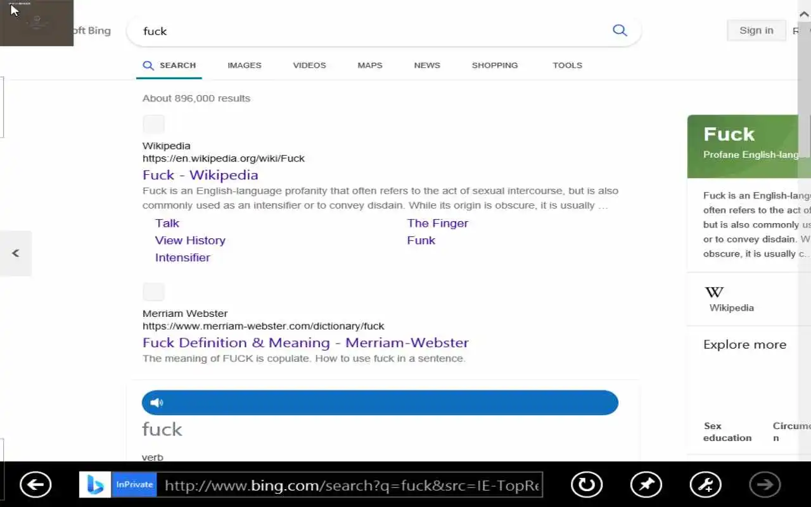The height and width of the screenshot is (507, 811).
Task: Click the Wikipedia W logo in side panel
Action: [x=714, y=292]
